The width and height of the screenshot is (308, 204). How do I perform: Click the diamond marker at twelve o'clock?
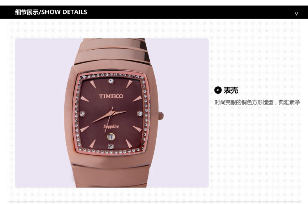(x=111, y=81)
